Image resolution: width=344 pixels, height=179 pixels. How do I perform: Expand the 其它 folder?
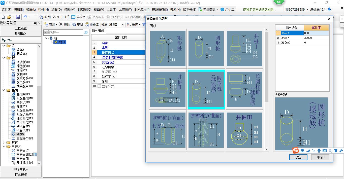click(x=4, y=142)
